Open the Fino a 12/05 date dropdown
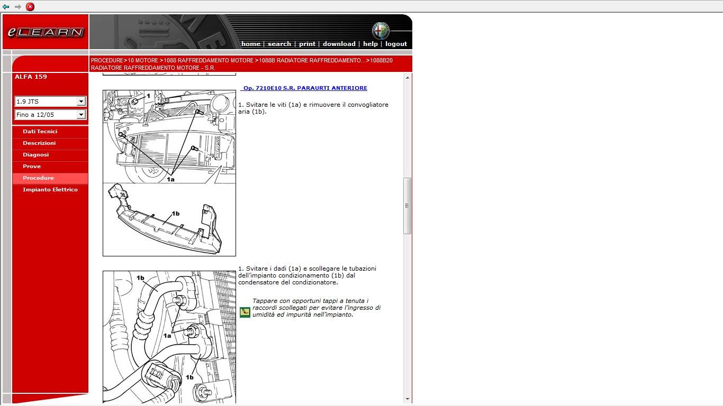This screenshot has width=723, height=406. click(50, 115)
